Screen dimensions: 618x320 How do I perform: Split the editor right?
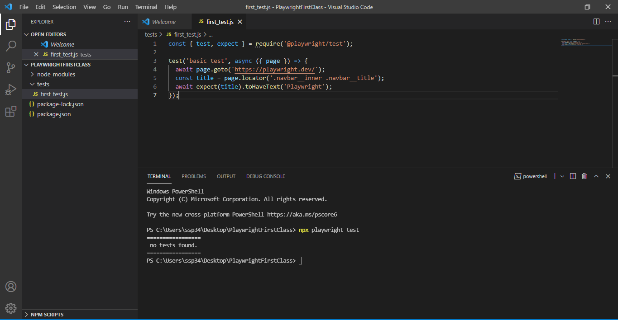pos(596,22)
